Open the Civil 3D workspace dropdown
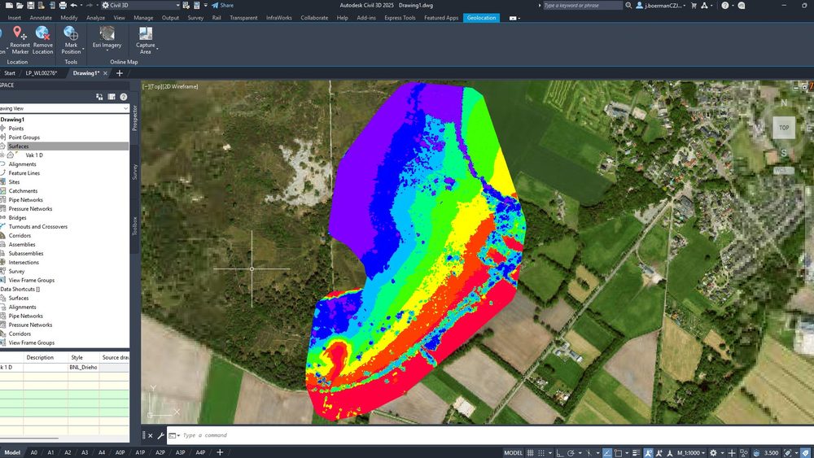The width and height of the screenshot is (814, 458). pos(141,5)
